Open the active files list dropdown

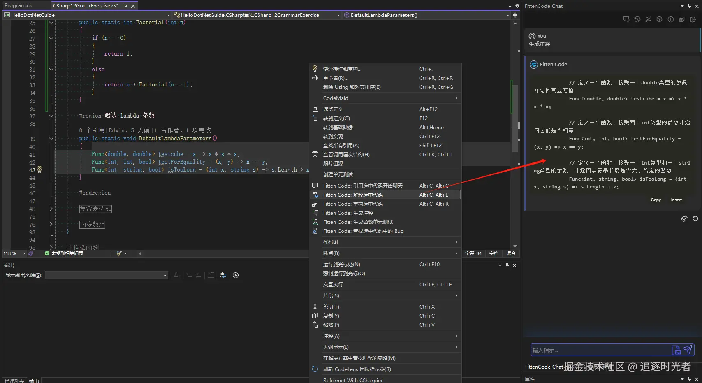click(510, 6)
